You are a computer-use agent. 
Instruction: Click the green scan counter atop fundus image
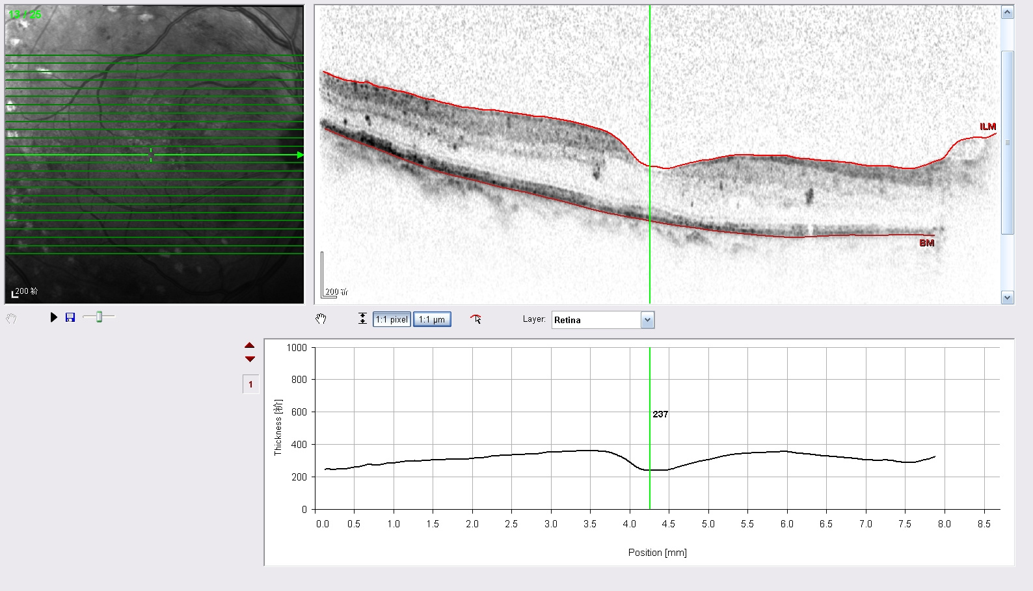[25, 14]
